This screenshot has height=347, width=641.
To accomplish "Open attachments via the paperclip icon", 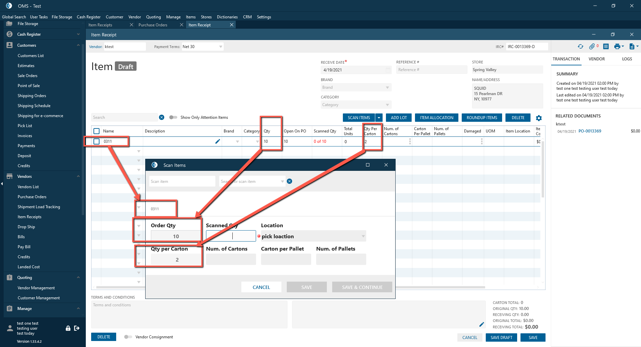I will click(592, 47).
